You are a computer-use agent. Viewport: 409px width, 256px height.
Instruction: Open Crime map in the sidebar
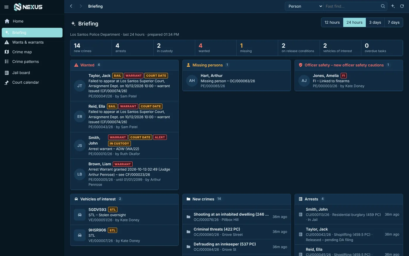(32, 52)
